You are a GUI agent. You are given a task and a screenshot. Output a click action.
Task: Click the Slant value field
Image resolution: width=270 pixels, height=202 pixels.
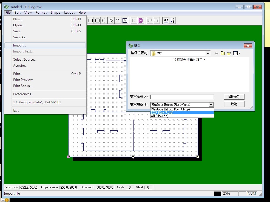(x=148, y=188)
